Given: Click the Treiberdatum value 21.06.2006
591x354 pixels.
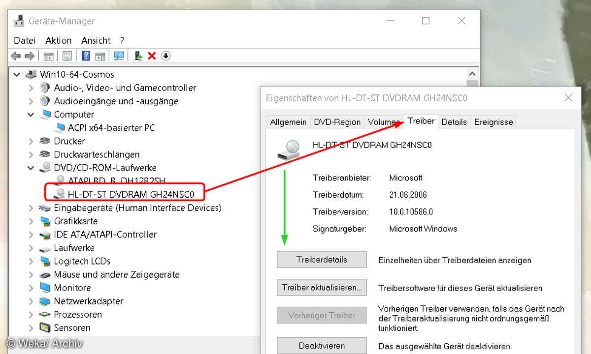Looking at the screenshot, I should 408,195.
